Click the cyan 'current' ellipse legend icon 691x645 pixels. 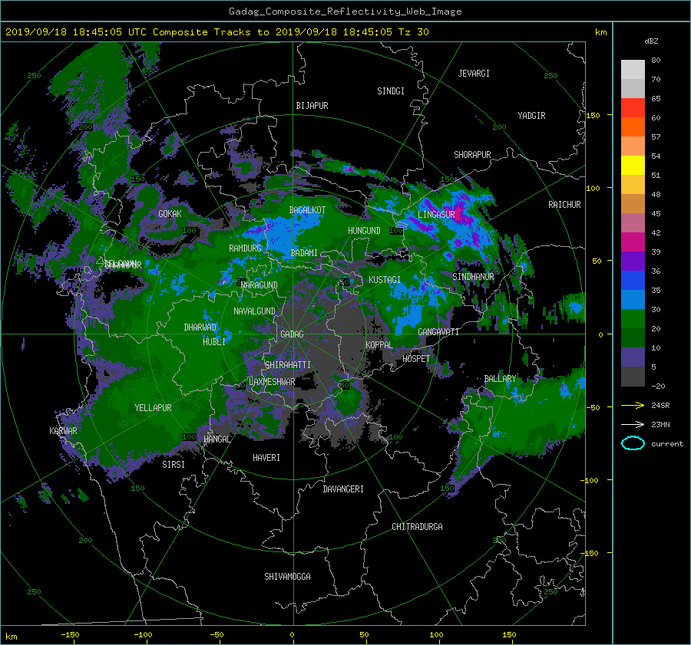coord(633,443)
